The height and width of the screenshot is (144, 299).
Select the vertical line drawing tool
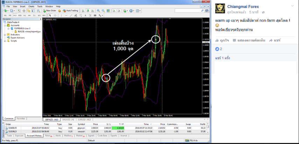coord(61,15)
